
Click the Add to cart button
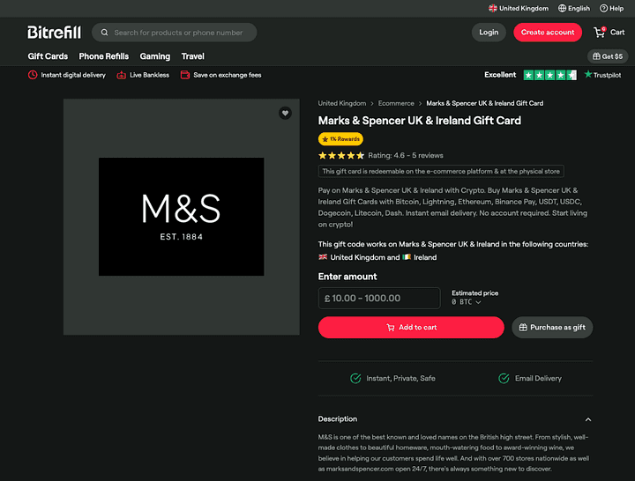(x=411, y=328)
